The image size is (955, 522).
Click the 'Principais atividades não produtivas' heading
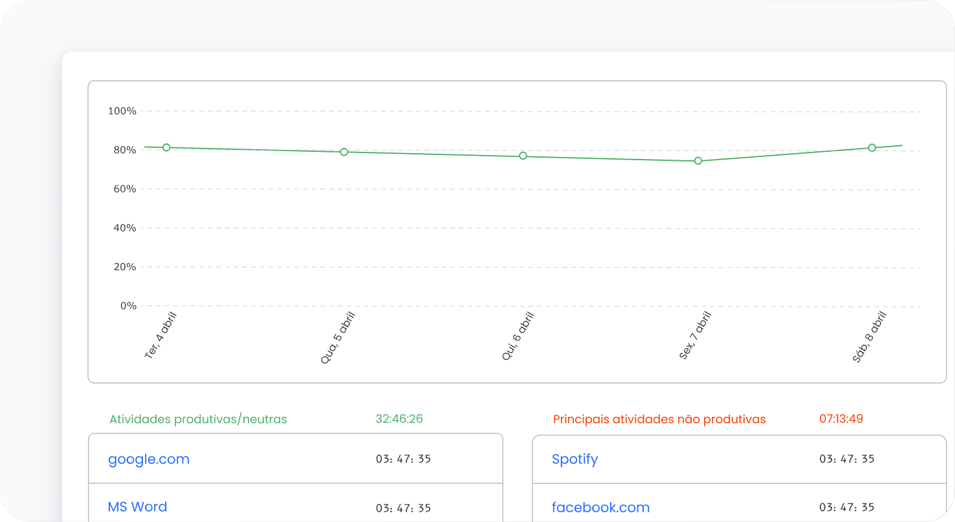tap(659, 419)
